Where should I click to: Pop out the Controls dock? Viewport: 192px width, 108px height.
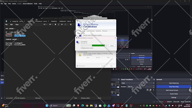191,80
